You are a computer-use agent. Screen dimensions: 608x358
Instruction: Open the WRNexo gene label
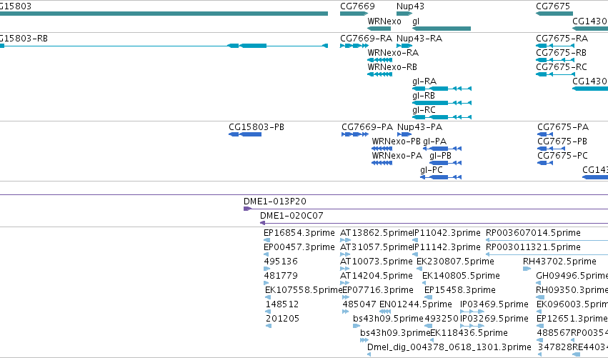(x=384, y=21)
